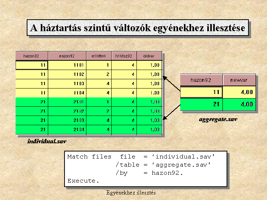Select the eazon92 column header
Viewport: 267px width, 200px height.
67,56
